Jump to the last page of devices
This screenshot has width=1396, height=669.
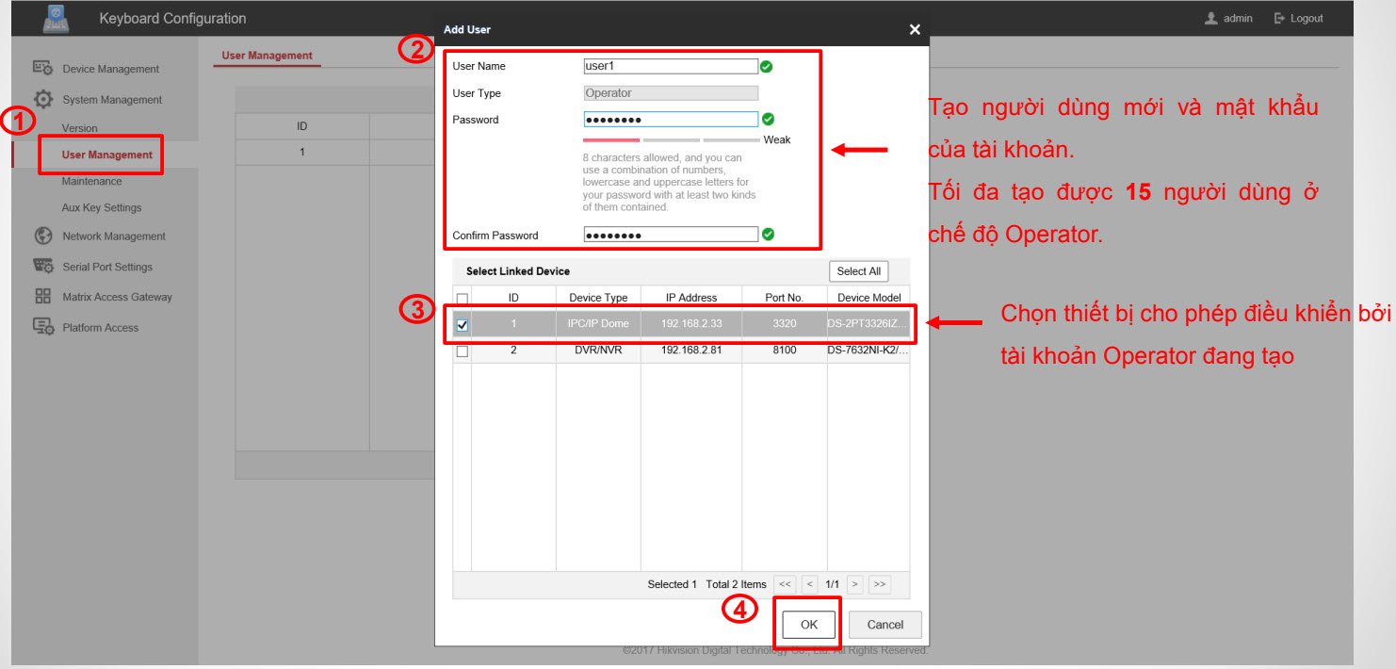[x=880, y=584]
